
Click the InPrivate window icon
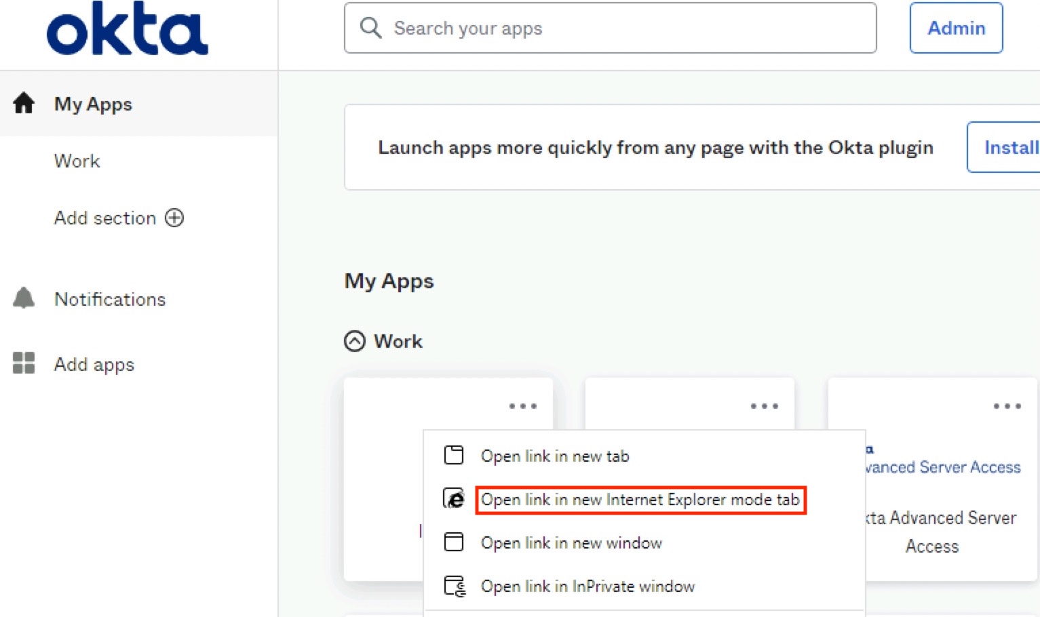point(455,586)
